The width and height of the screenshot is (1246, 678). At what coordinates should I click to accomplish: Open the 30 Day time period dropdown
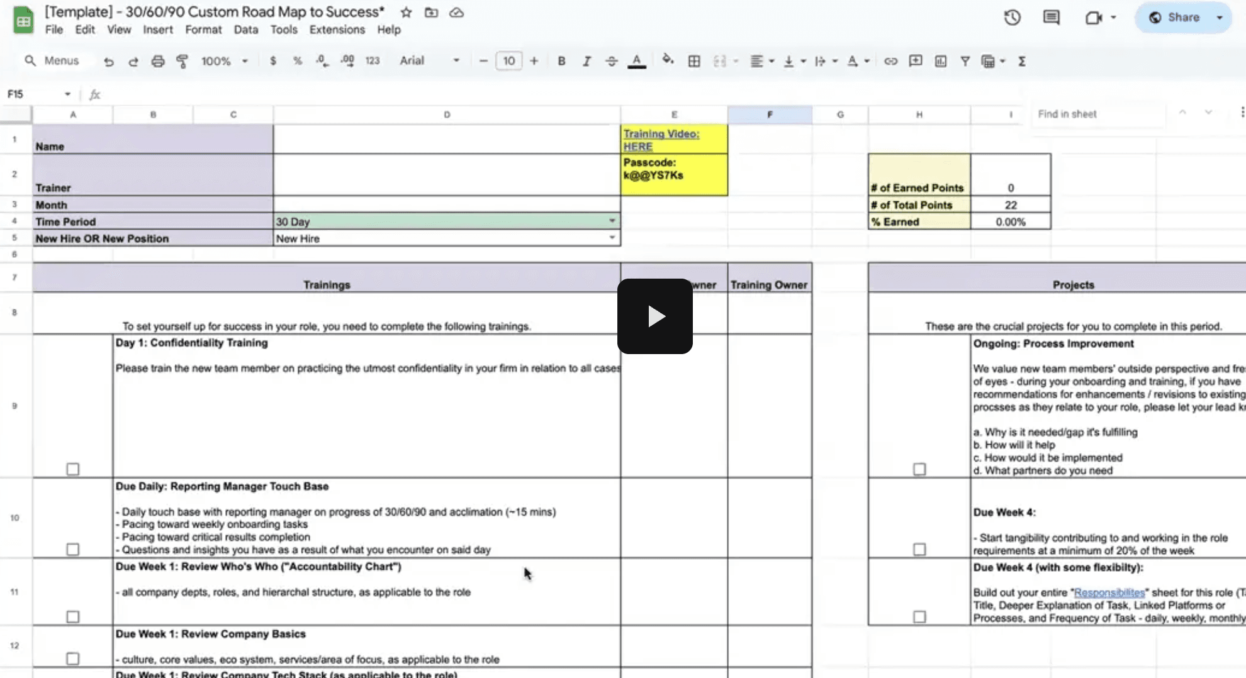click(612, 221)
